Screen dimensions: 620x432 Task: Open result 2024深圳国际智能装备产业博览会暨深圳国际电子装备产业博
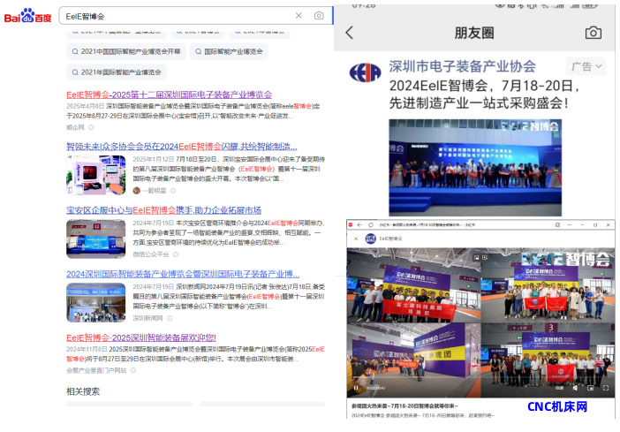[183, 274]
